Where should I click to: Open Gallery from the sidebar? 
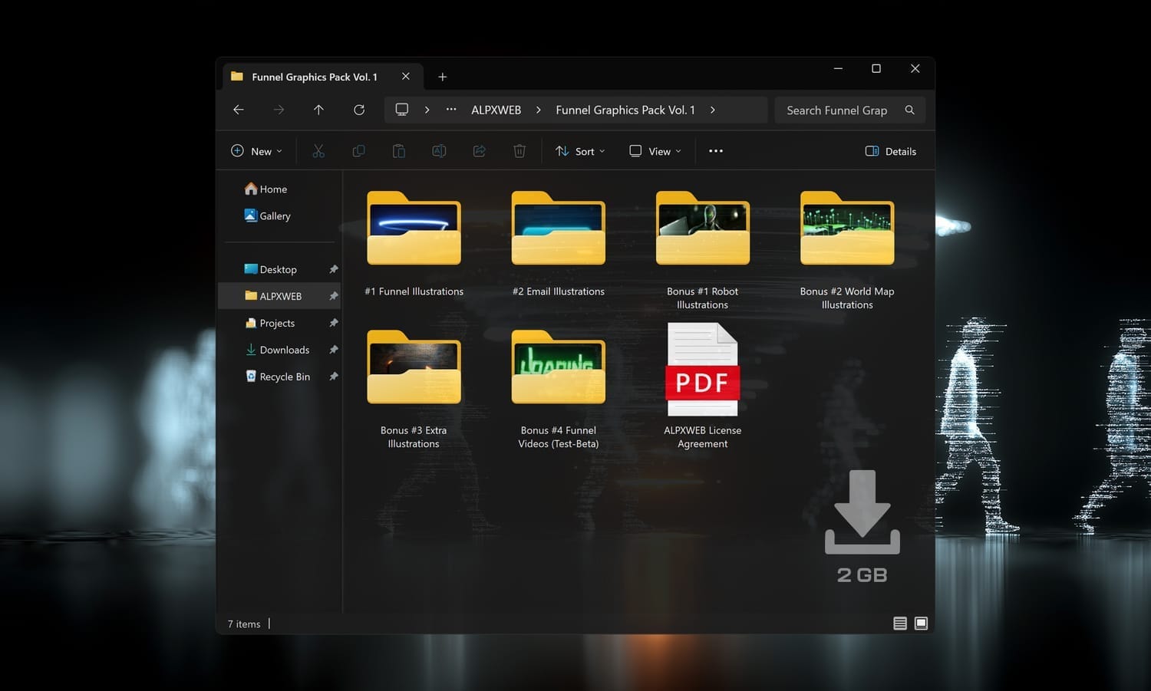(275, 216)
